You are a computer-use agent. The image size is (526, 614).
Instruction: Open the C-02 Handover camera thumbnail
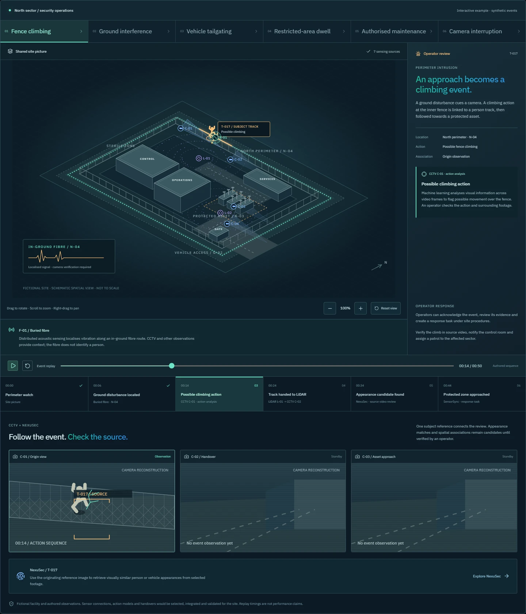(x=263, y=501)
